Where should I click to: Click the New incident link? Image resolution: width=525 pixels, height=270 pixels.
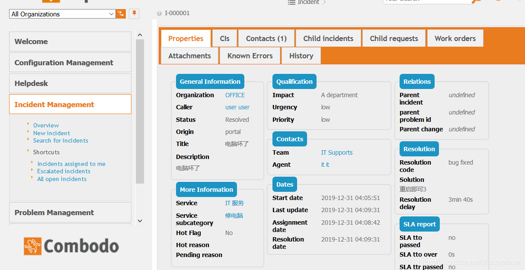coord(51,133)
